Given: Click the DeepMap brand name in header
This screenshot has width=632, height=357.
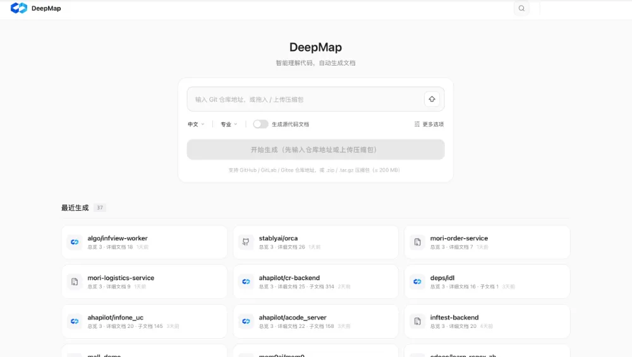Looking at the screenshot, I should (x=46, y=8).
